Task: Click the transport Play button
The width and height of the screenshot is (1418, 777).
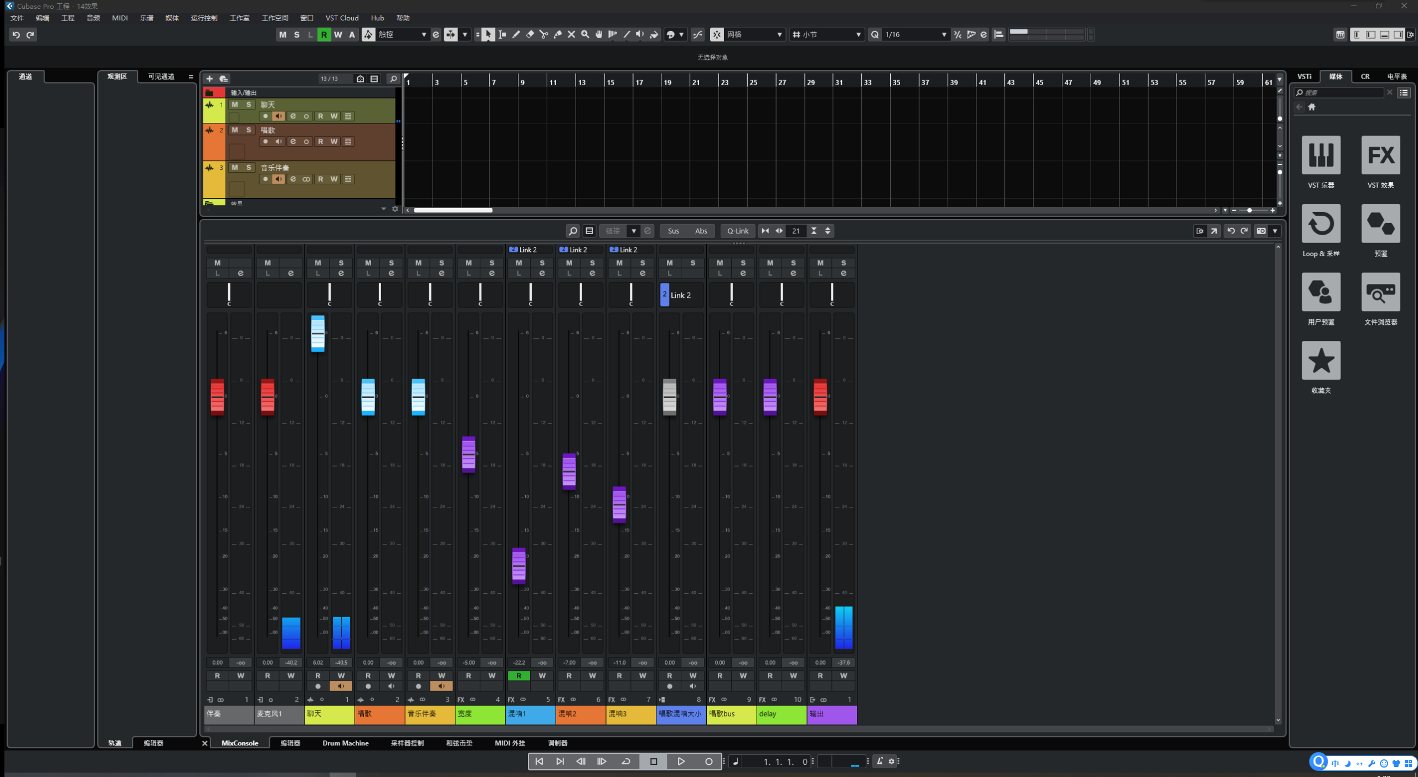Action: (x=681, y=762)
